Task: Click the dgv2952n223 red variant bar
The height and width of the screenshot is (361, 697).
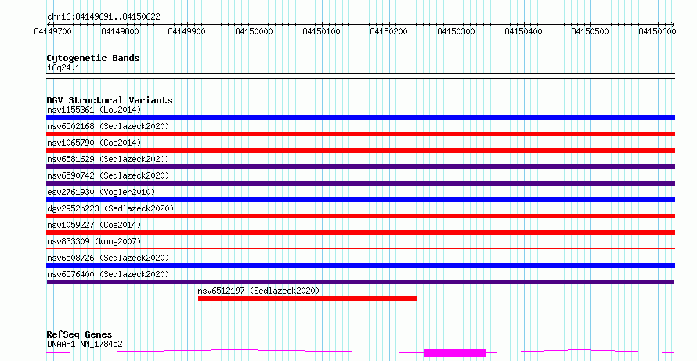Action: tap(360, 216)
